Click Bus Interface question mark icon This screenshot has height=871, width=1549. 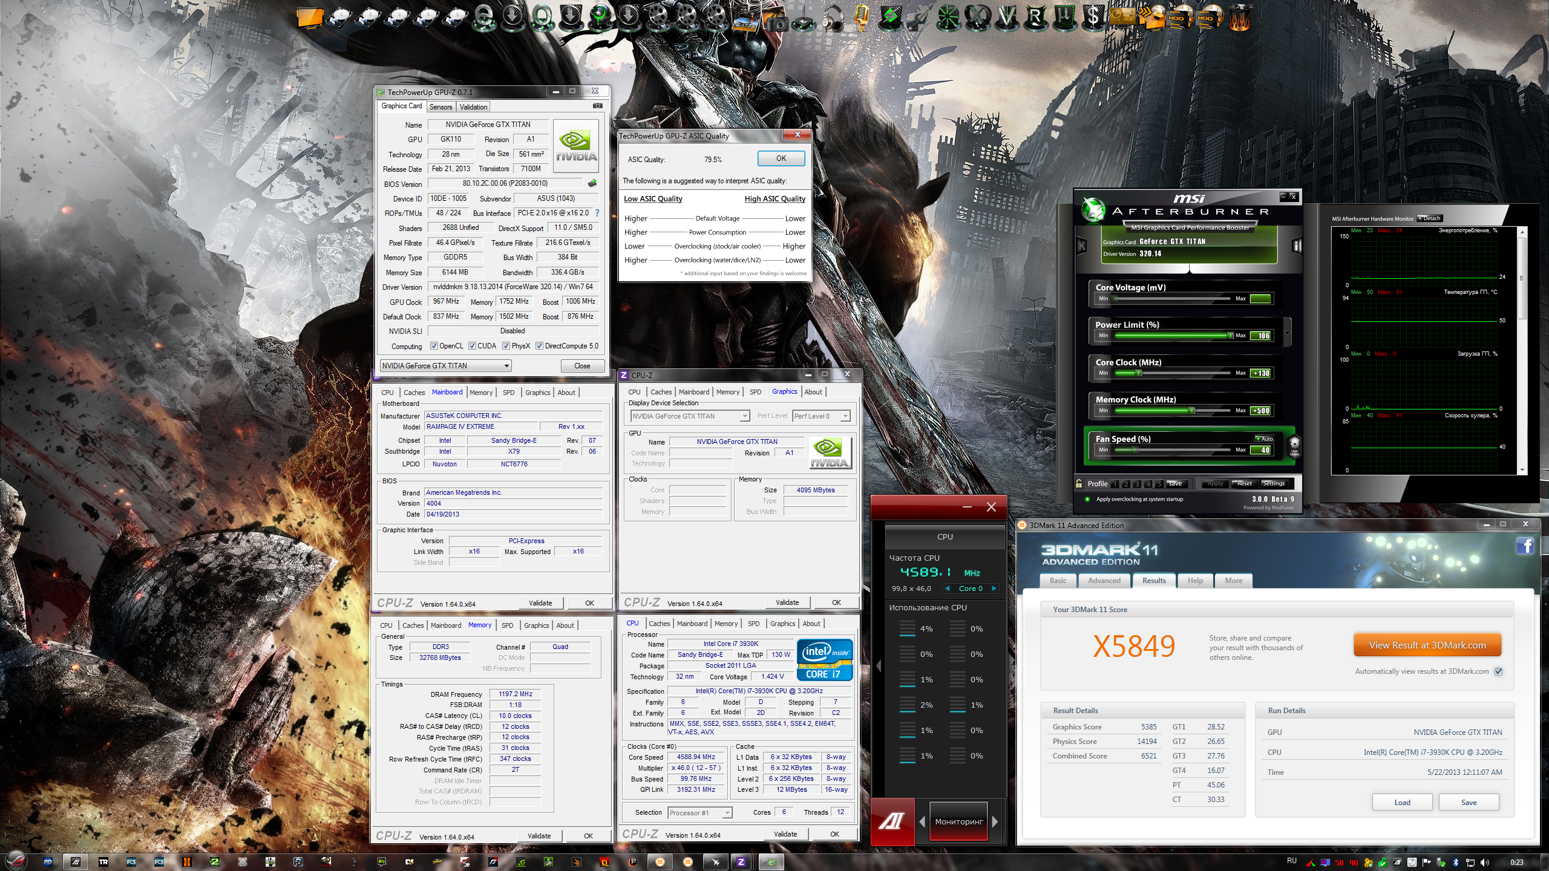click(597, 213)
